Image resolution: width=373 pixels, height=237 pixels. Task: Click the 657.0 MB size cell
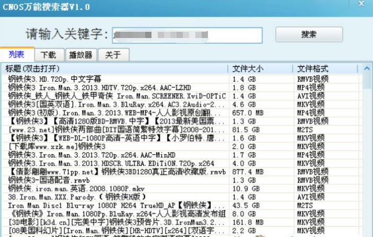click(248, 113)
